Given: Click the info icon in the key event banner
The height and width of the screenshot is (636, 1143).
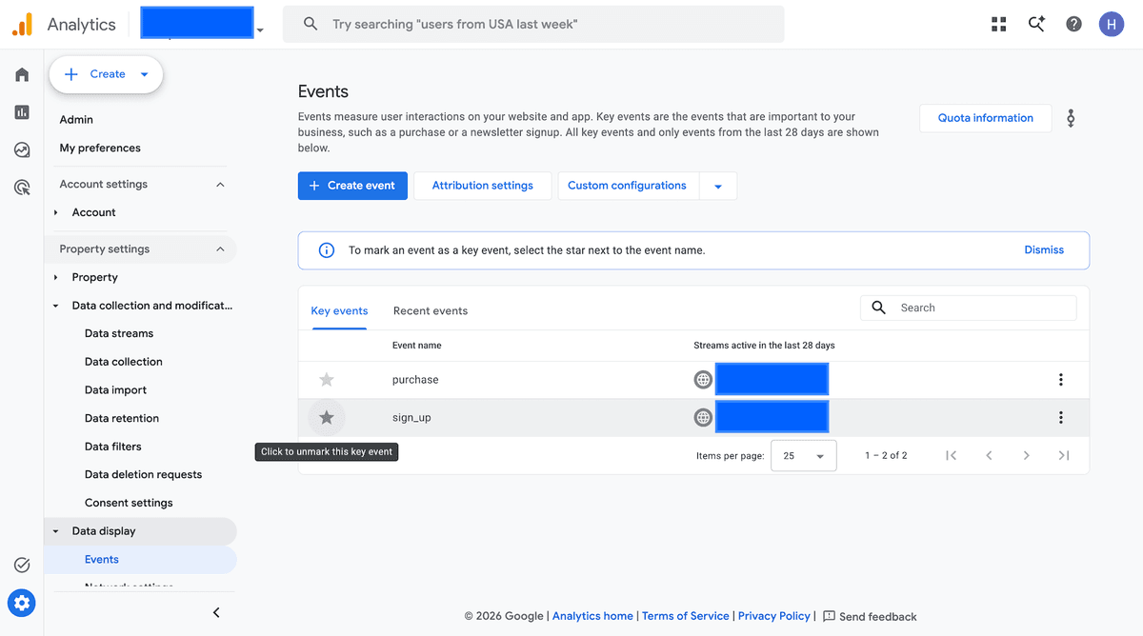Looking at the screenshot, I should click(326, 250).
